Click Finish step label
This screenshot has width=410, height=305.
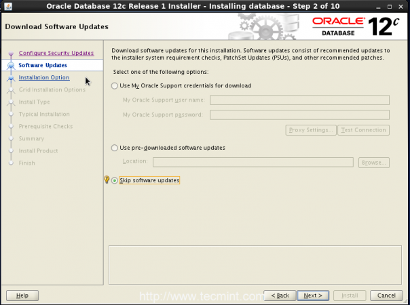pyautogui.click(x=27, y=163)
